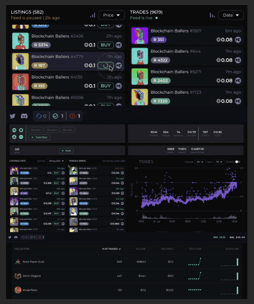Click the Max price input field
Screen dimensions: 254x304
coord(51,130)
